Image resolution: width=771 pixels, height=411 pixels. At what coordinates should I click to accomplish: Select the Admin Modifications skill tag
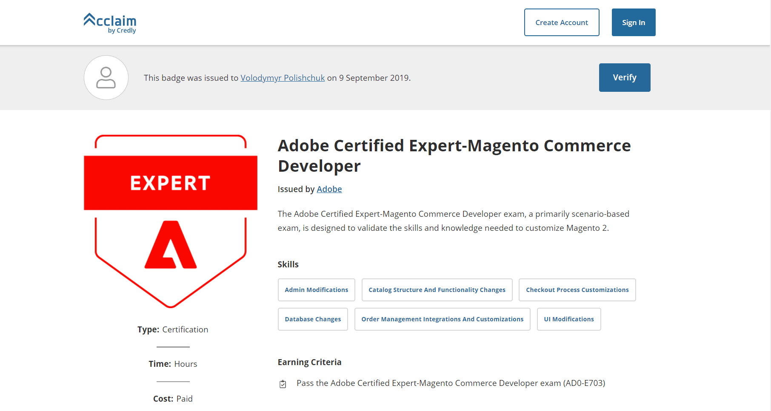pos(317,290)
